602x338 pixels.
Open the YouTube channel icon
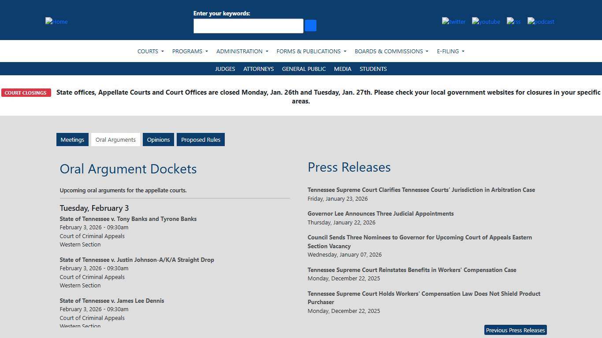[486, 22]
